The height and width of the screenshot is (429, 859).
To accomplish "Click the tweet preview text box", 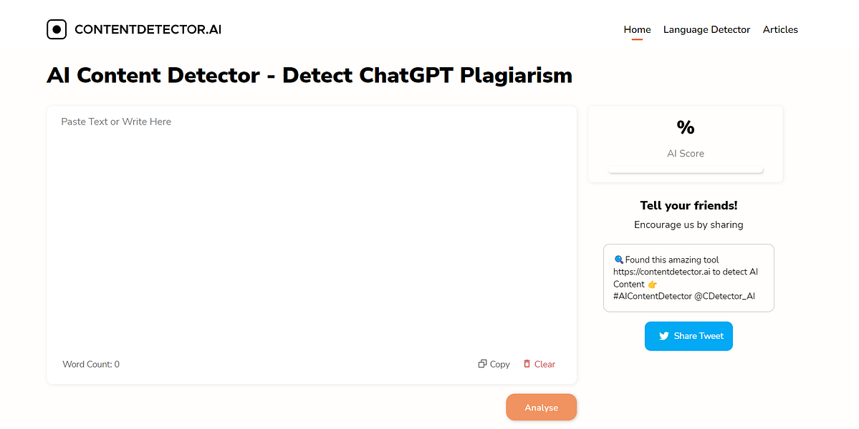I will [688, 277].
